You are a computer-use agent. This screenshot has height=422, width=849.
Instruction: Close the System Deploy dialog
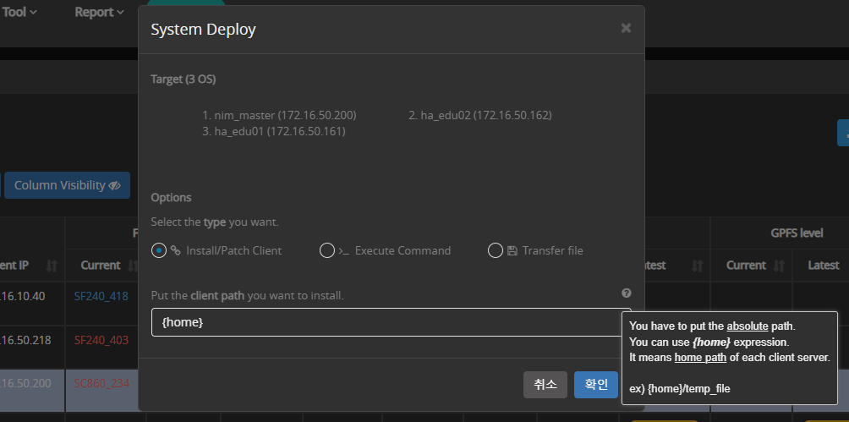[626, 28]
